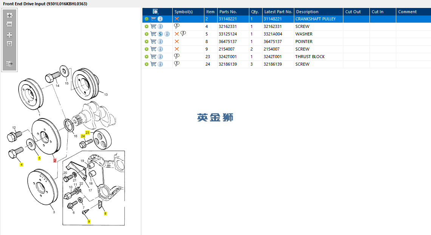The height and width of the screenshot is (235, 431).
Task: Sort by Description column header
Action: (x=318, y=12)
